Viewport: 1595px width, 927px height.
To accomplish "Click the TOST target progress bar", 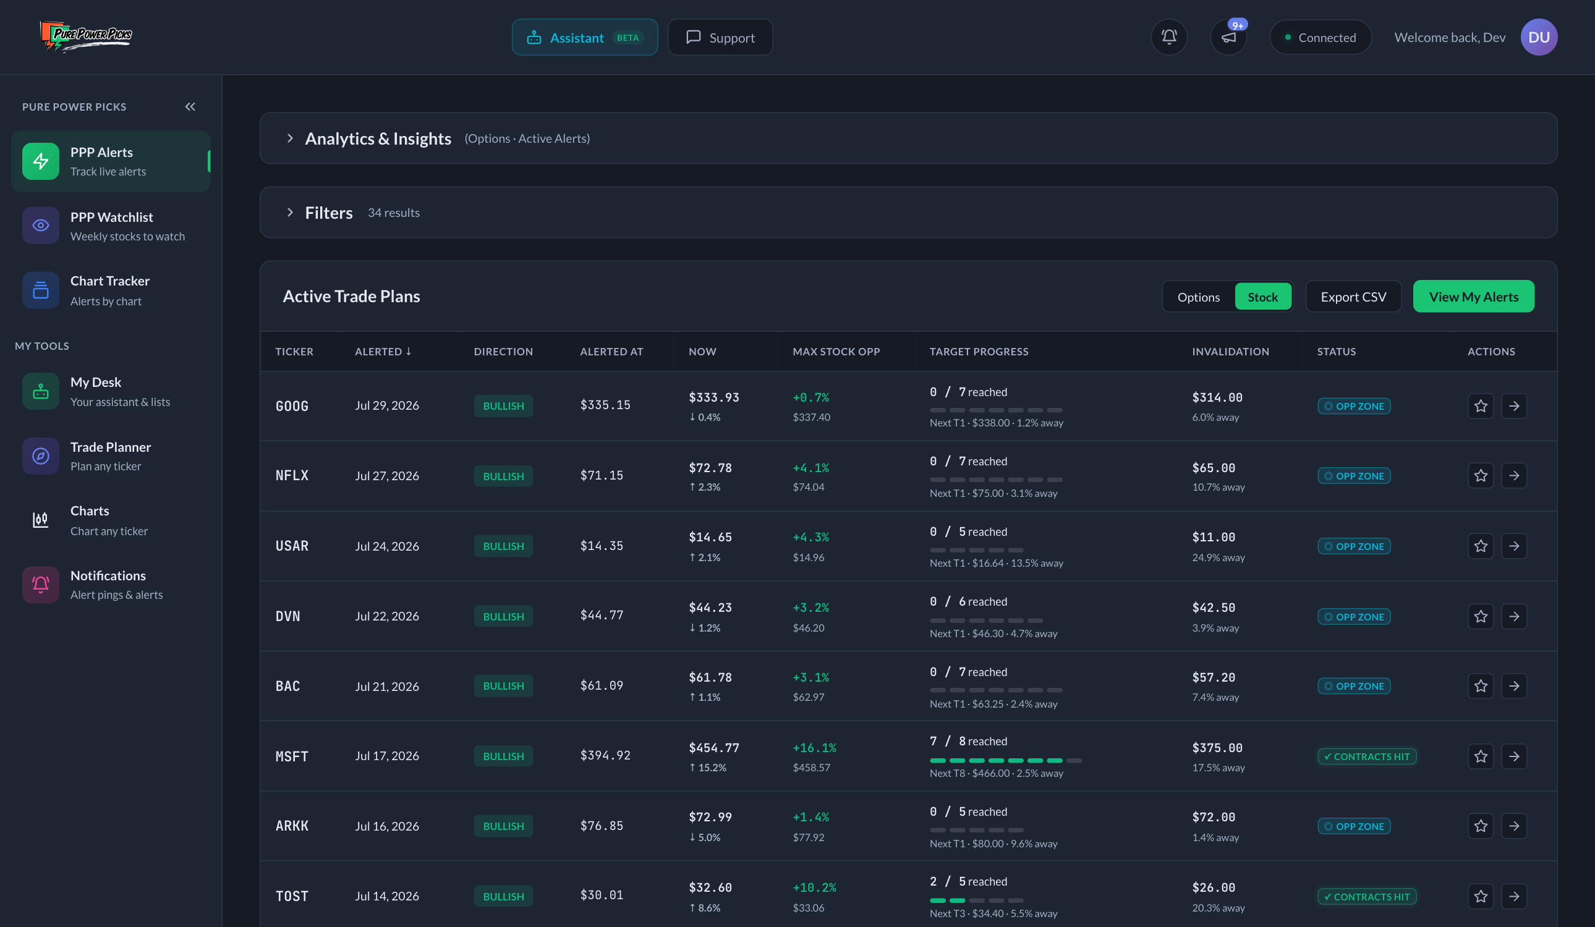I will (x=977, y=900).
